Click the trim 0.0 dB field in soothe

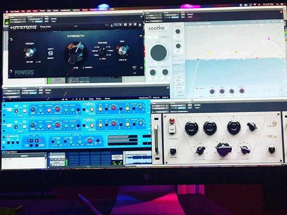point(178,88)
